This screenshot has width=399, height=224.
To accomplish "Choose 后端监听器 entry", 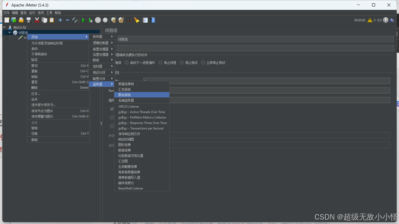I will (x=142, y=100).
